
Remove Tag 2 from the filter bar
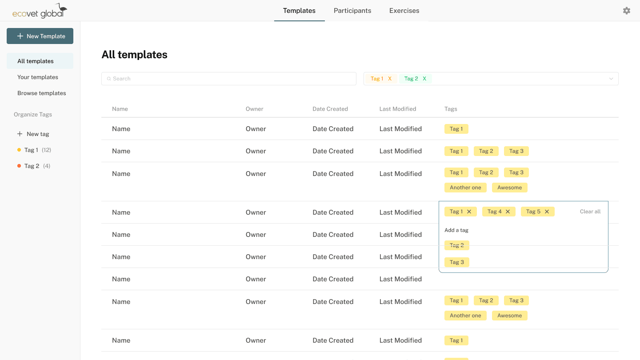pos(424,79)
